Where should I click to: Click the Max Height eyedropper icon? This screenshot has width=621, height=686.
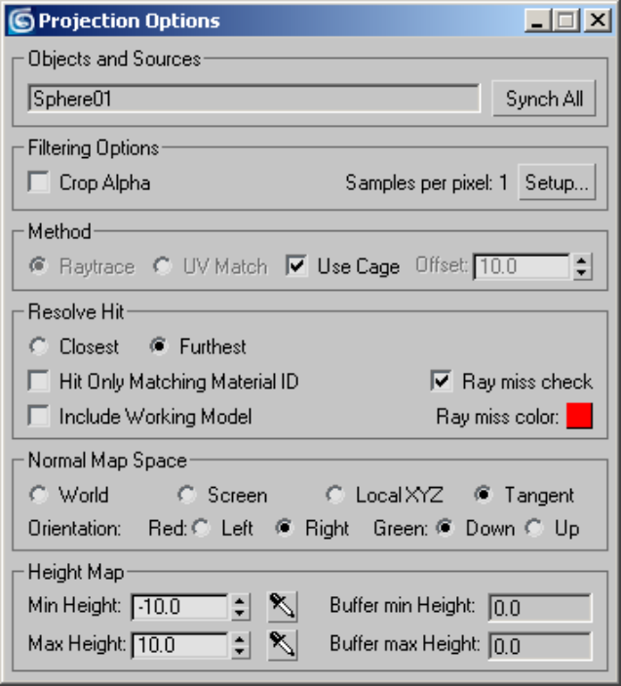point(283,644)
